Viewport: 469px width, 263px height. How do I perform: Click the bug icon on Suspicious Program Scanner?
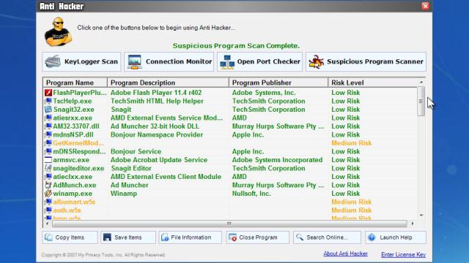tap(316, 61)
